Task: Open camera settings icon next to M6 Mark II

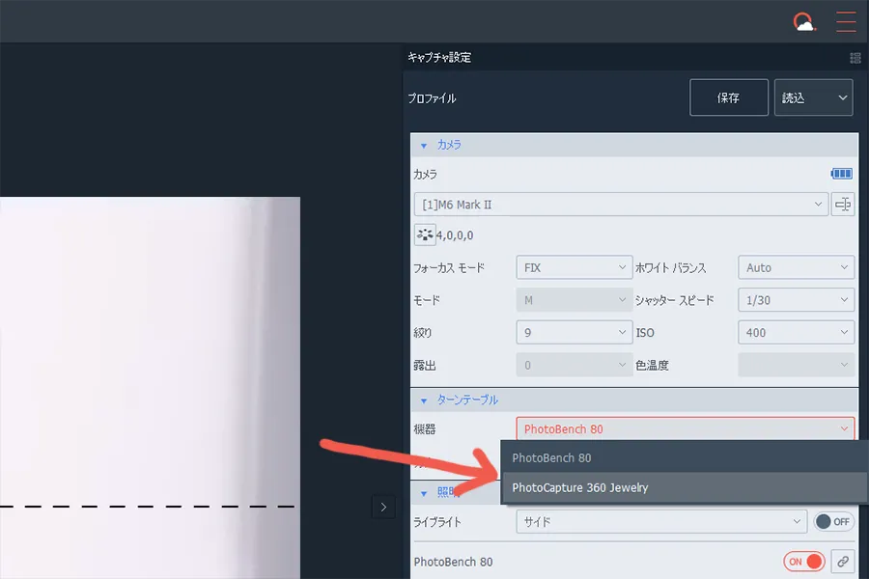Action: tap(843, 205)
